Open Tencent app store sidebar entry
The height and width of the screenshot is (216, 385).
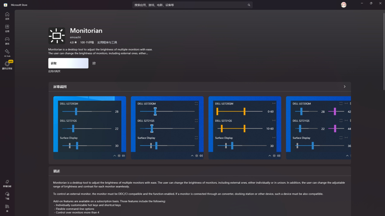point(7,65)
